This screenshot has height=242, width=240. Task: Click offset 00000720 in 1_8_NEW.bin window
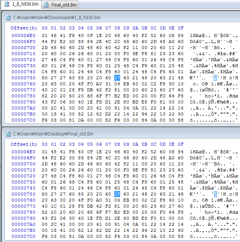point(23,60)
